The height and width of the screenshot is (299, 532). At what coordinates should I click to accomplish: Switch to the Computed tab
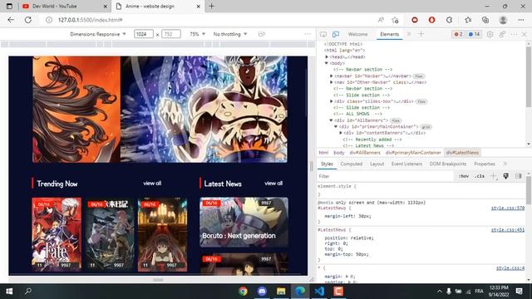[351, 164]
